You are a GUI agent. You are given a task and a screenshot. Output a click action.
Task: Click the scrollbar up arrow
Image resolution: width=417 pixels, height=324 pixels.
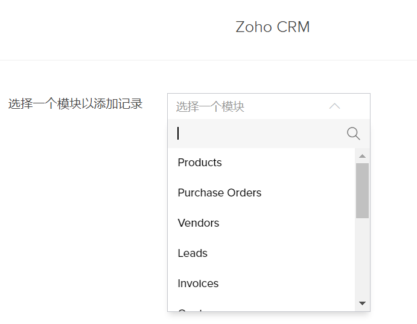pyautogui.click(x=362, y=157)
